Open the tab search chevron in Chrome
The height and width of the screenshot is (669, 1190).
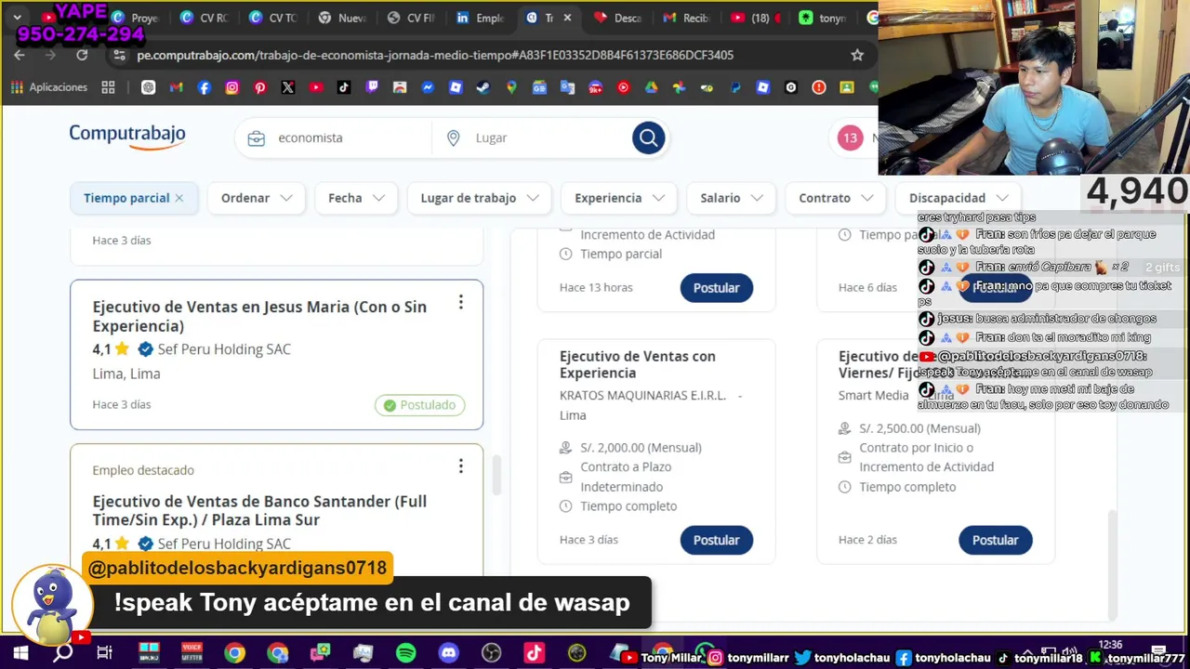click(x=17, y=18)
